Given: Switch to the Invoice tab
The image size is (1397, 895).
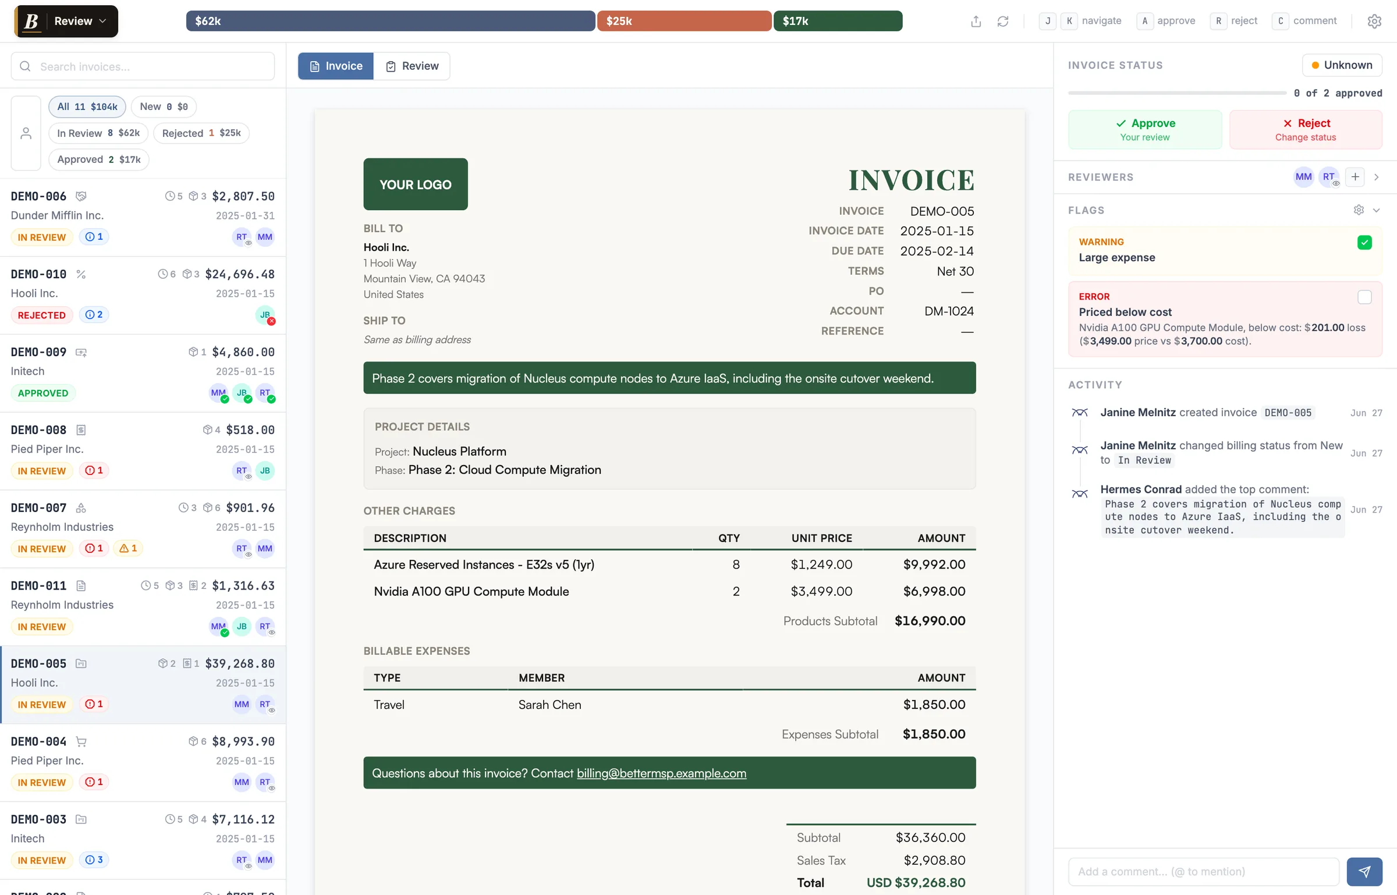Looking at the screenshot, I should pos(336,66).
